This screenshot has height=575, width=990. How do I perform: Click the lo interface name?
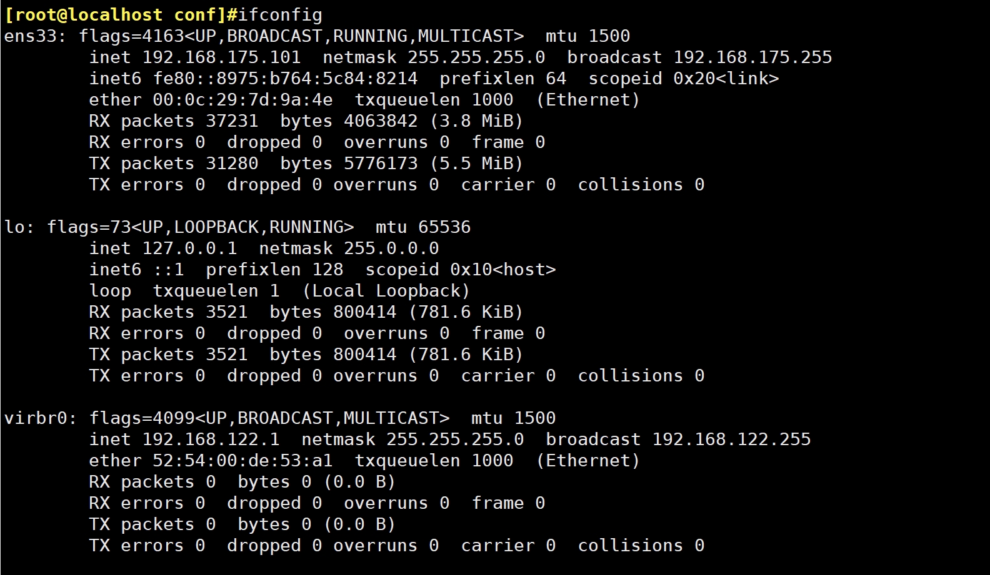click(x=14, y=227)
